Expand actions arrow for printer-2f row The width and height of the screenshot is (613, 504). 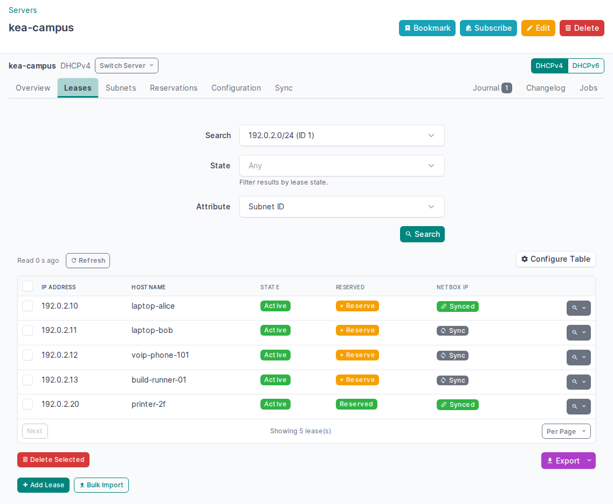[584, 406]
